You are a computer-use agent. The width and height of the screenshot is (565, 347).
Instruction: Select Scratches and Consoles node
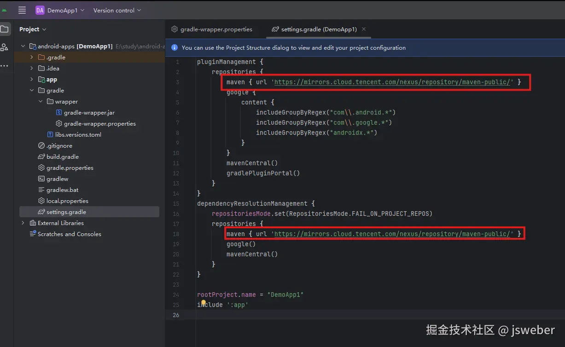tap(69, 234)
